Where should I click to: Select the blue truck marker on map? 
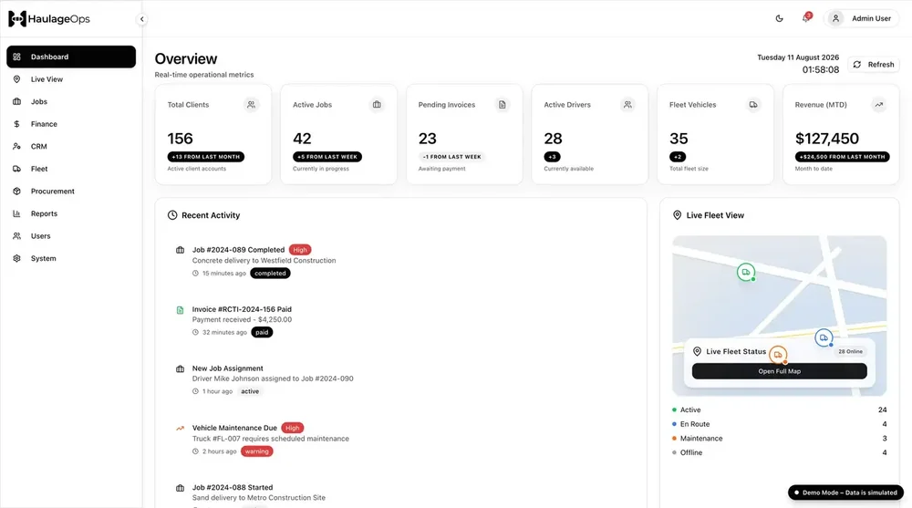click(824, 337)
